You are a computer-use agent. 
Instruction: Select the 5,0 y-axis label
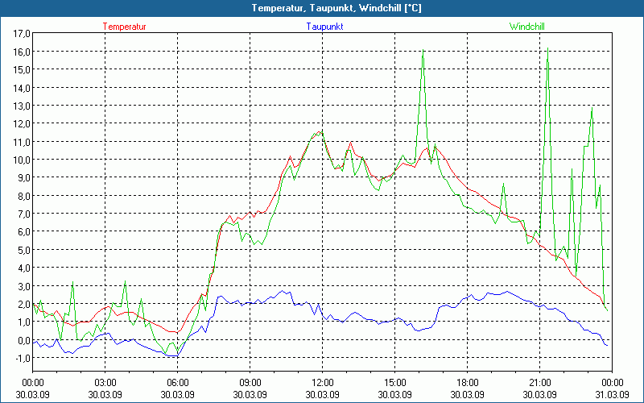24,250
